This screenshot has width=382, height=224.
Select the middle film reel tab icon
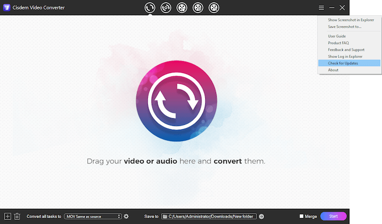pyautogui.click(x=198, y=8)
